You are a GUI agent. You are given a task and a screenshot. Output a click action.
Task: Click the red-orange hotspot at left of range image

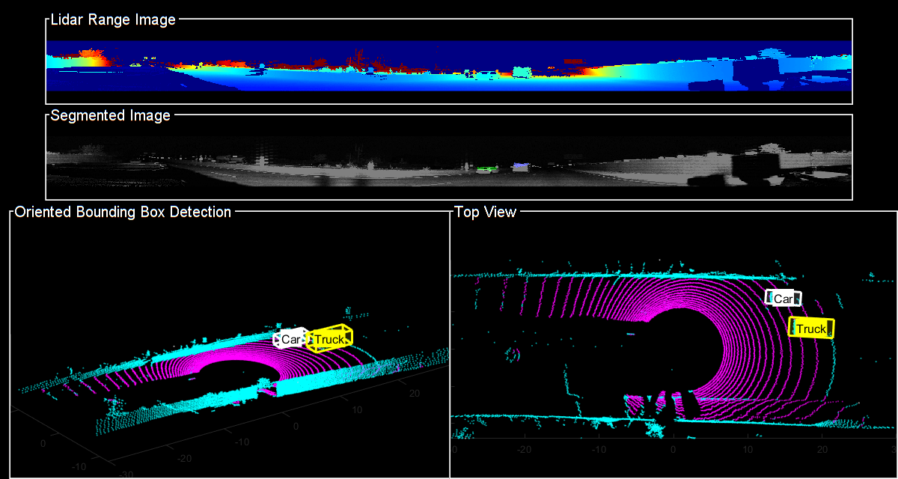tap(91, 58)
